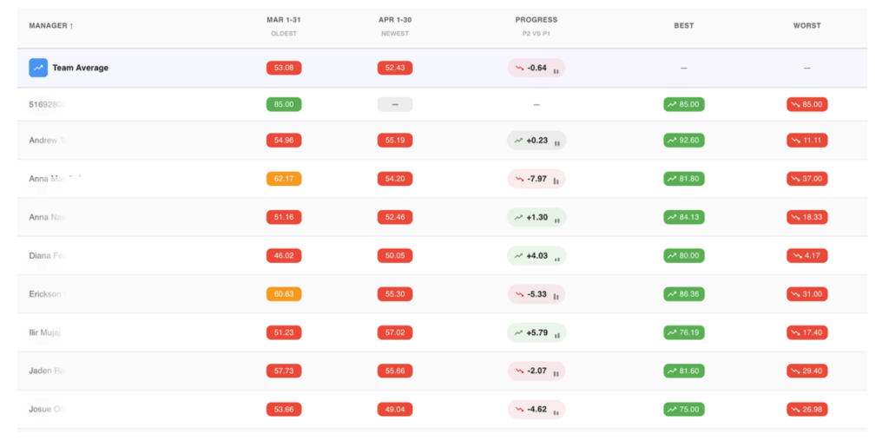Click the chart icon beside +5.79 progress

[x=556, y=335]
